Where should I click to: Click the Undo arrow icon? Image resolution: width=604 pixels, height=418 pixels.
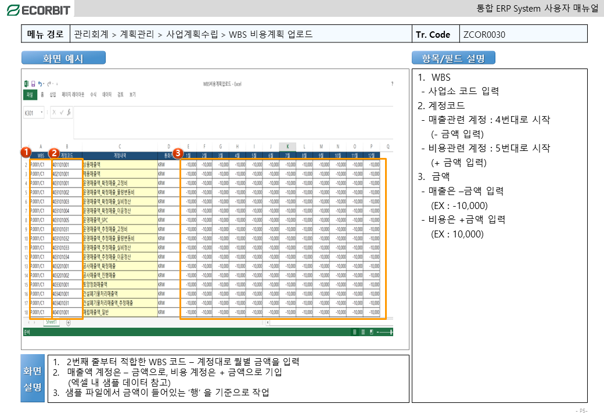[40, 84]
